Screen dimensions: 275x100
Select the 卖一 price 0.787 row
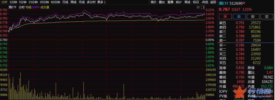pyautogui.click(x=246, y=40)
